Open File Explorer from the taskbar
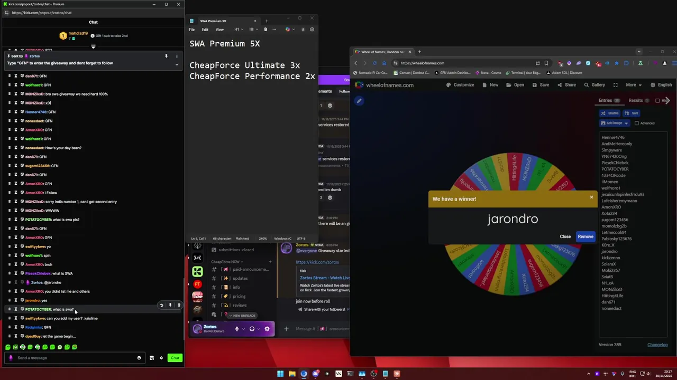The width and height of the screenshot is (677, 380). 292,374
